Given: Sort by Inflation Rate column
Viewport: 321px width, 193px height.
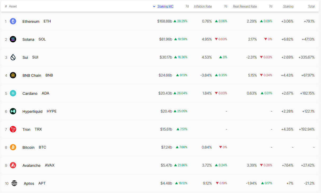Looking at the screenshot, I should [x=203, y=6].
